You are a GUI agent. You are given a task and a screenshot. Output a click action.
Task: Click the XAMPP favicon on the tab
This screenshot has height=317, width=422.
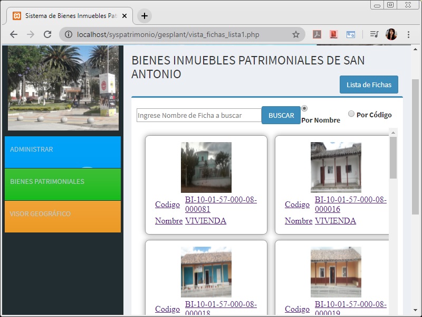[17, 16]
